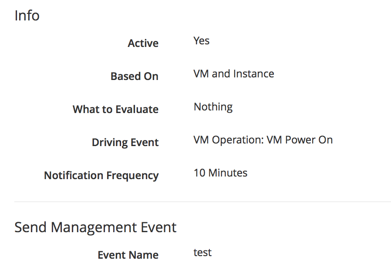
Task: Click the Event Name field label
Action: [x=128, y=255]
